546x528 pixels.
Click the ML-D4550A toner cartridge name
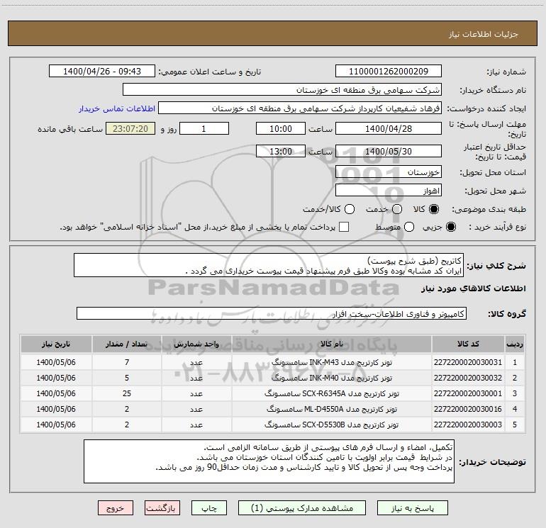[332, 409]
